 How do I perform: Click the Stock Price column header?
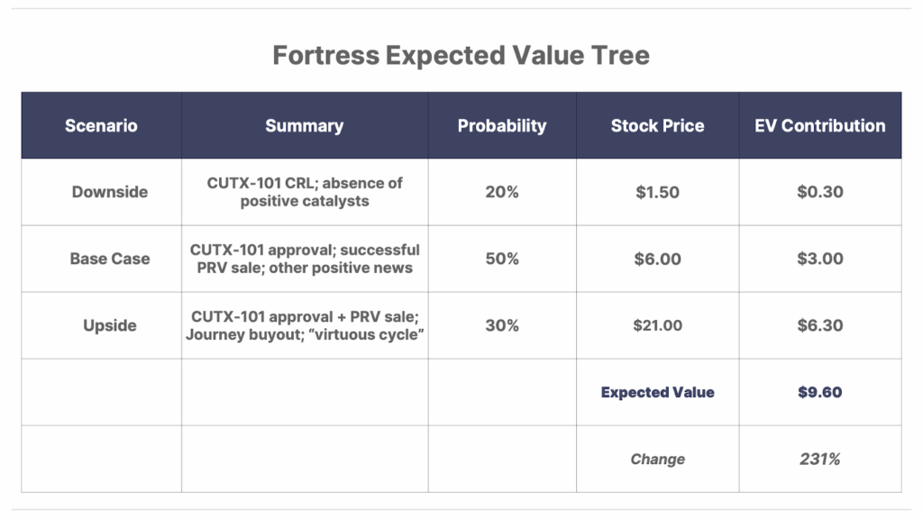tap(657, 125)
